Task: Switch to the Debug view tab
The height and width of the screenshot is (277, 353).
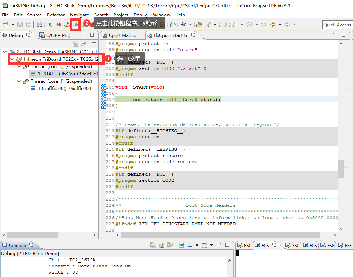Action: [16, 35]
